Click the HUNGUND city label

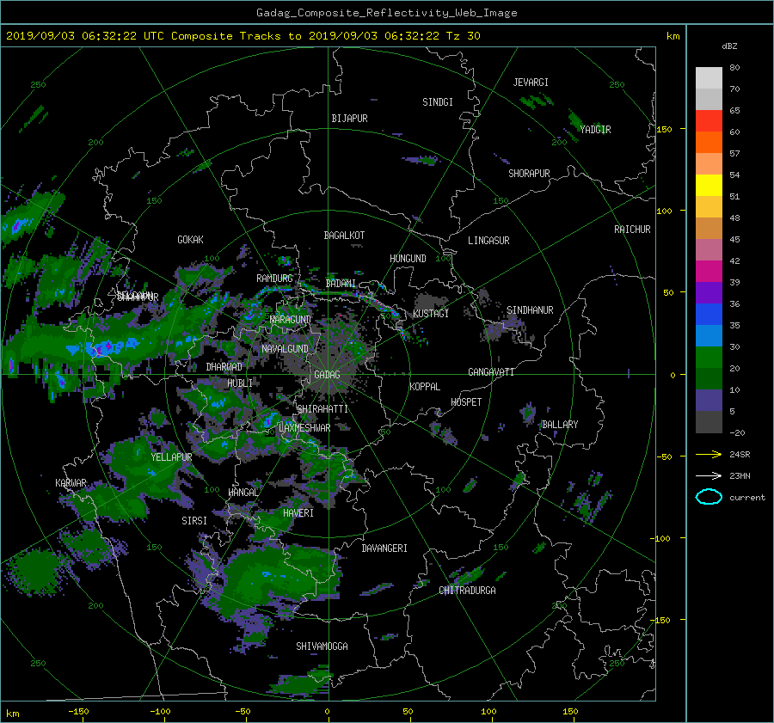(x=408, y=259)
